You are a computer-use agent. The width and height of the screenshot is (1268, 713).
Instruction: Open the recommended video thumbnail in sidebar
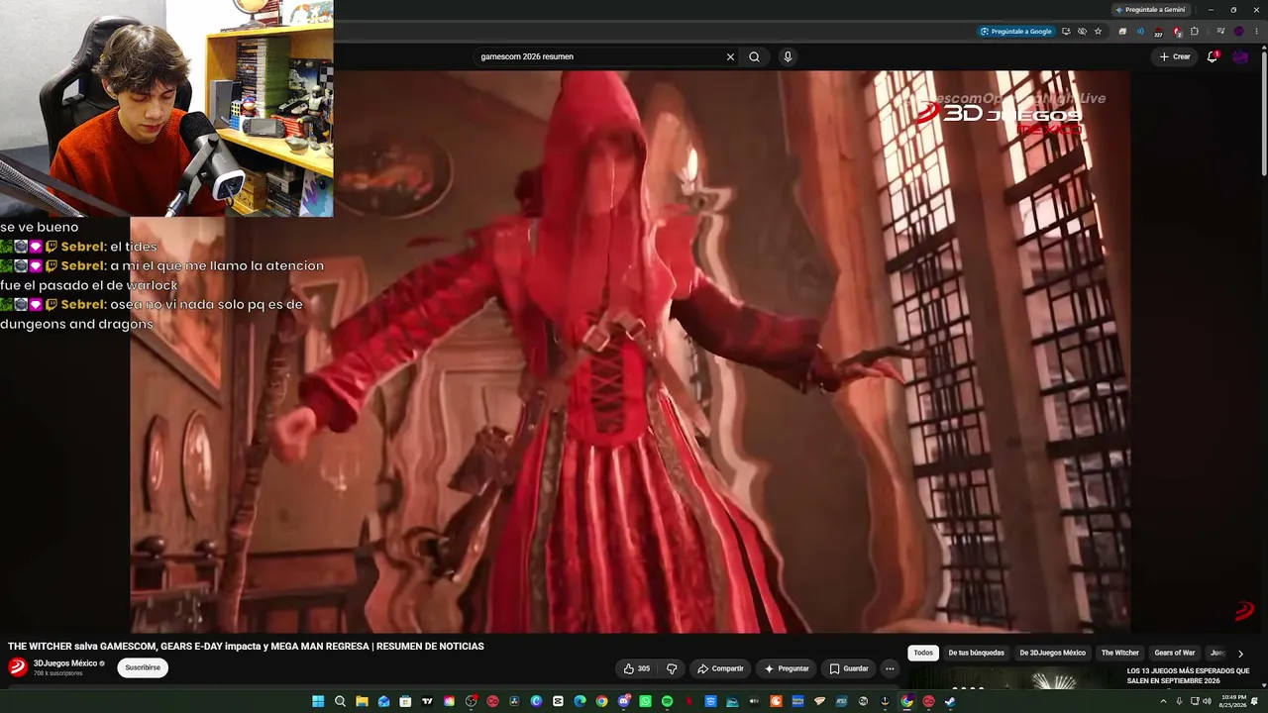tap(1012, 679)
